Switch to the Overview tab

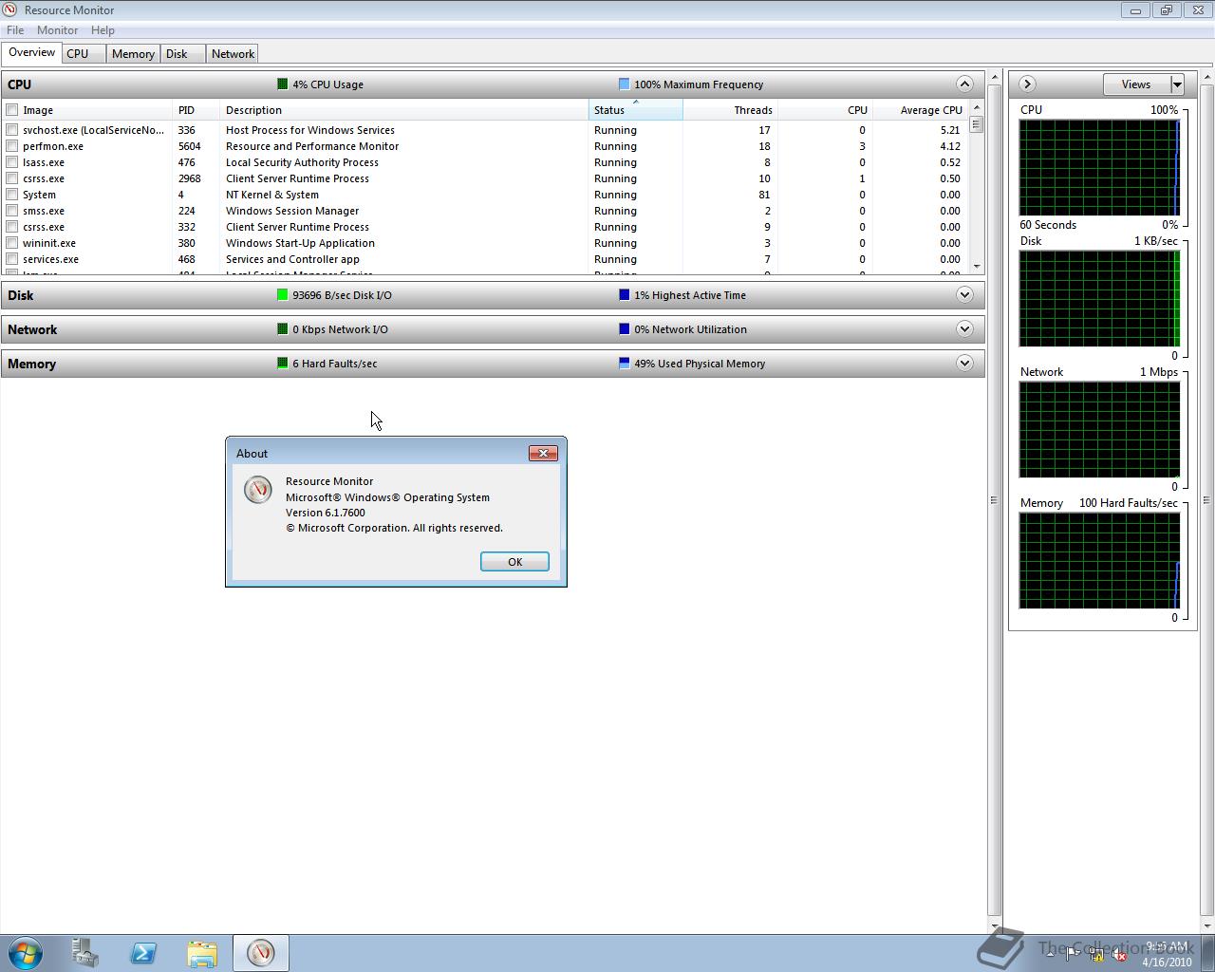tap(31, 53)
